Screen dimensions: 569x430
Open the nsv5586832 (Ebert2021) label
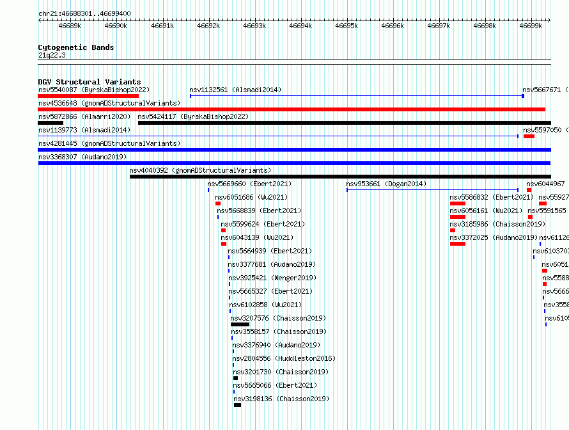492,197
